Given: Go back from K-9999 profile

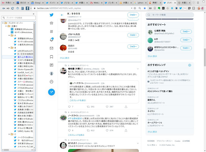Looking at the screenshot, I should click(62, 15).
